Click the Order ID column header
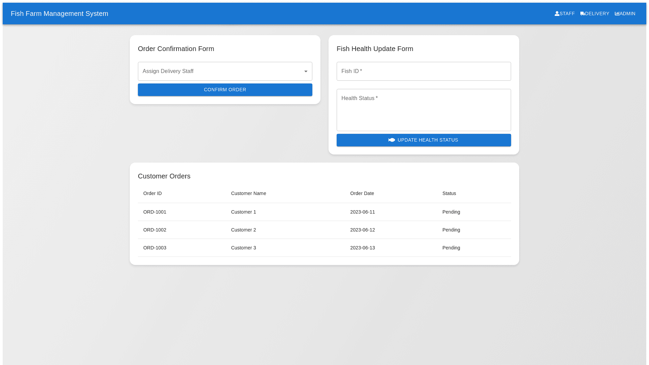Screen dimensions: 649x365 (152, 194)
